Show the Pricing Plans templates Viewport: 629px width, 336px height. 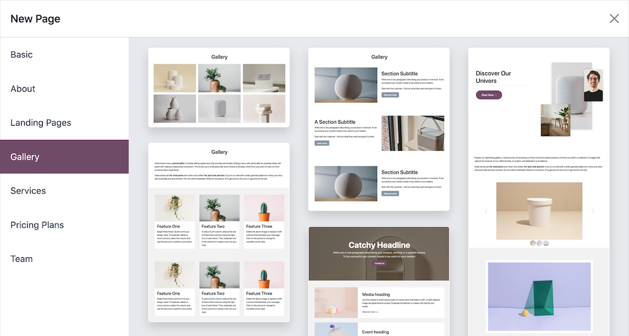(64, 225)
